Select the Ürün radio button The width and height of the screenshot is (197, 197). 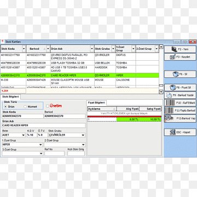point(5,107)
